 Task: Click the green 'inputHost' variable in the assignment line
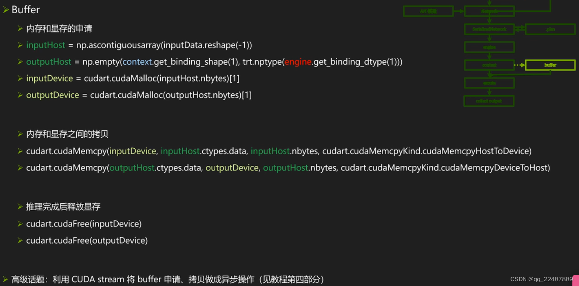pyautogui.click(x=45, y=45)
